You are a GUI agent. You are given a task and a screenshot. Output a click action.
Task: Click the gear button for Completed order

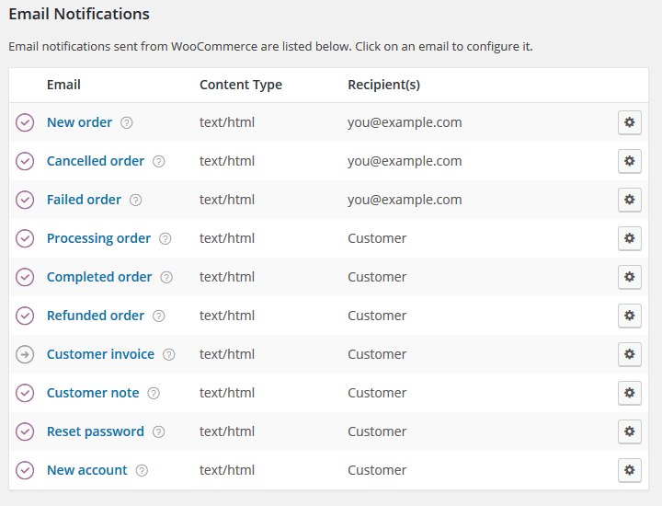[x=629, y=277]
